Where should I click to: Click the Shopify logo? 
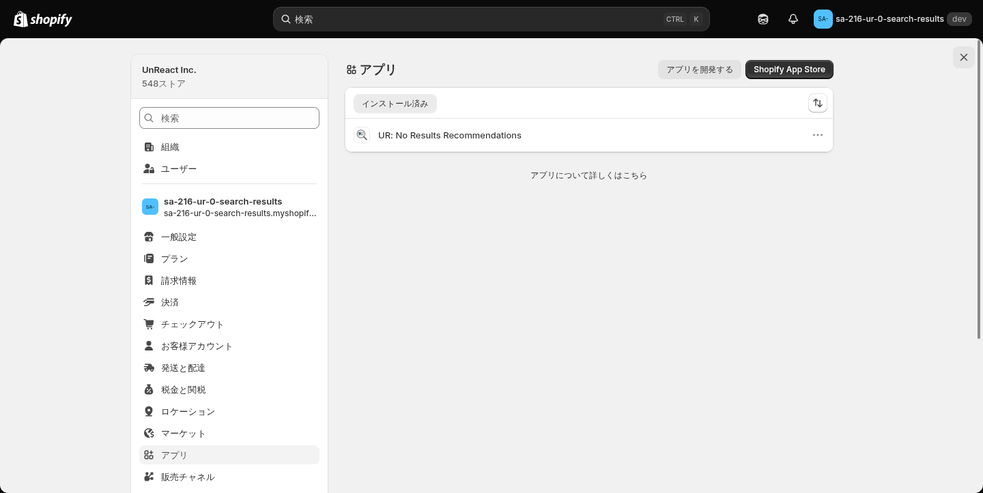coord(43,19)
